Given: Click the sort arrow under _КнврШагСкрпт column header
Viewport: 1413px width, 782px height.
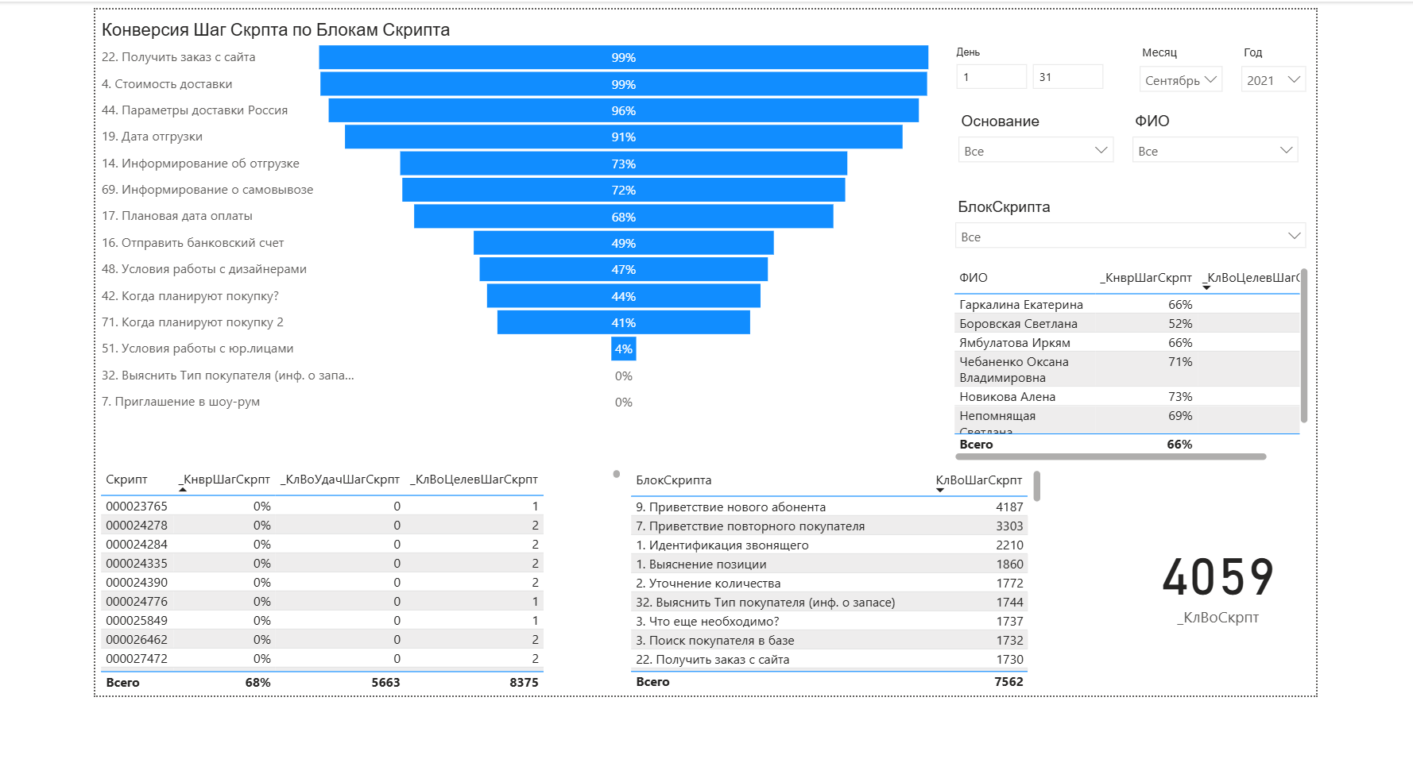Looking at the screenshot, I should click(183, 490).
